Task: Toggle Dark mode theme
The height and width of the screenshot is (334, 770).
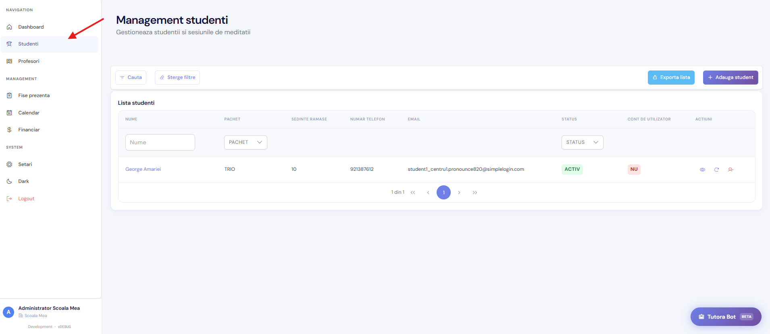Action: tap(49, 181)
